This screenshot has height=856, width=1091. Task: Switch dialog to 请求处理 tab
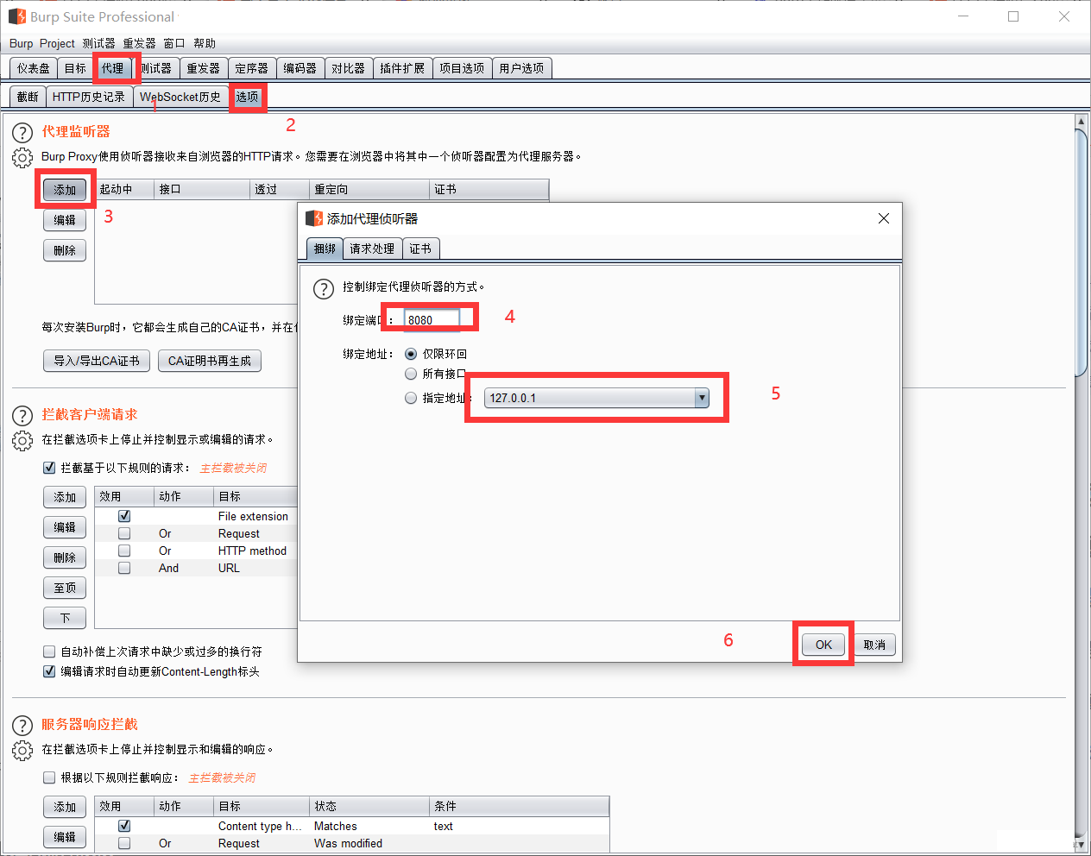(372, 249)
